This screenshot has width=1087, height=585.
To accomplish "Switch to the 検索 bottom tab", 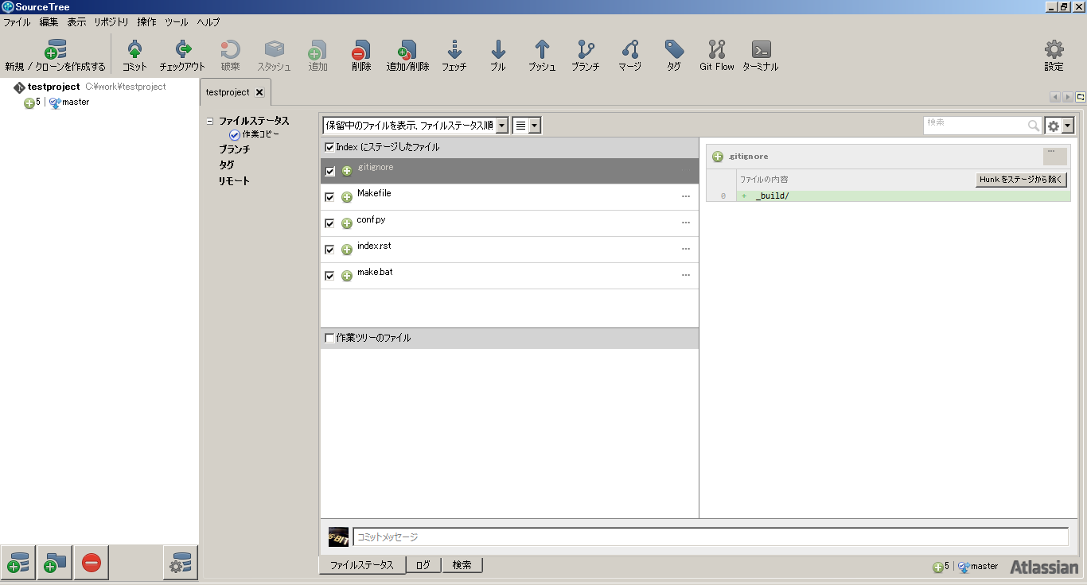I will tap(462, 565).
